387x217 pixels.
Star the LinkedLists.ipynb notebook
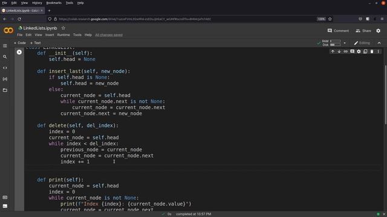click(63, 28)
